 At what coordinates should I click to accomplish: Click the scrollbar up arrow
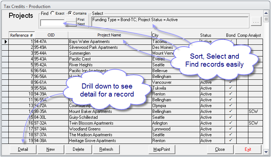point(266,13)
